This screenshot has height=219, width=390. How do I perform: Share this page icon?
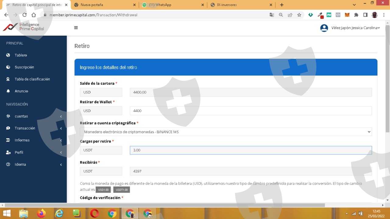tap(290, 15)
